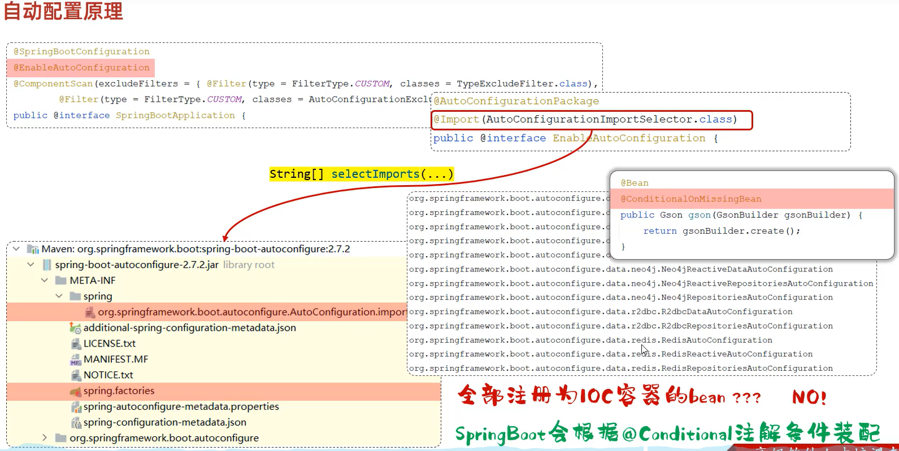The width and height of the screenshot is (899, 451).
Task: Select spring-configuration-metadata.json file
Action: pos(165,422)
